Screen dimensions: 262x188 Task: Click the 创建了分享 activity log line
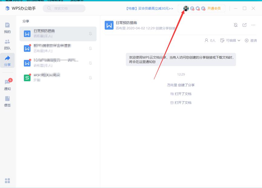click(181, 85)
